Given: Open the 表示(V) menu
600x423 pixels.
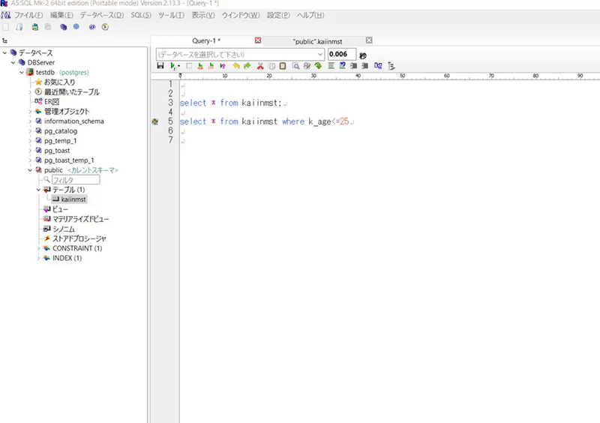Looking at the screenshot, I should click(203, 15).
